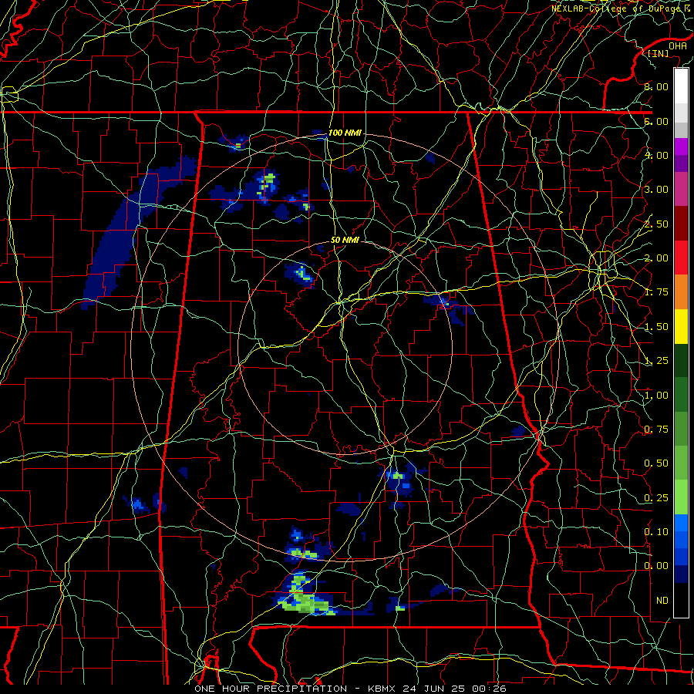Pick the bright magenta legend swatch

681,147
